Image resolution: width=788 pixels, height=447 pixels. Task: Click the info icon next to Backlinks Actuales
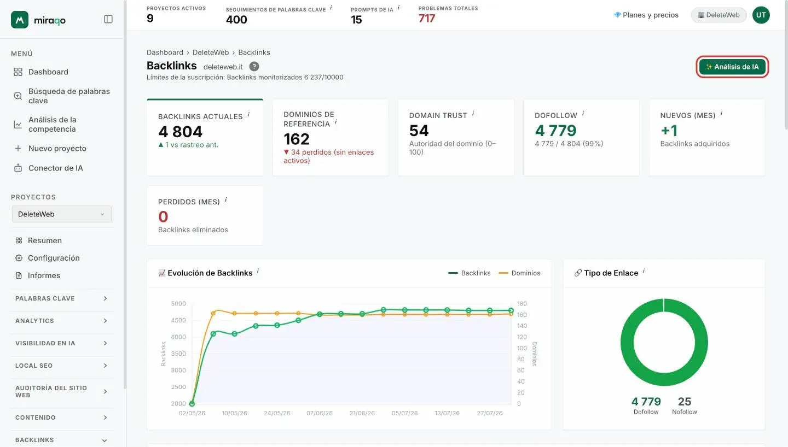click(248, 115)
